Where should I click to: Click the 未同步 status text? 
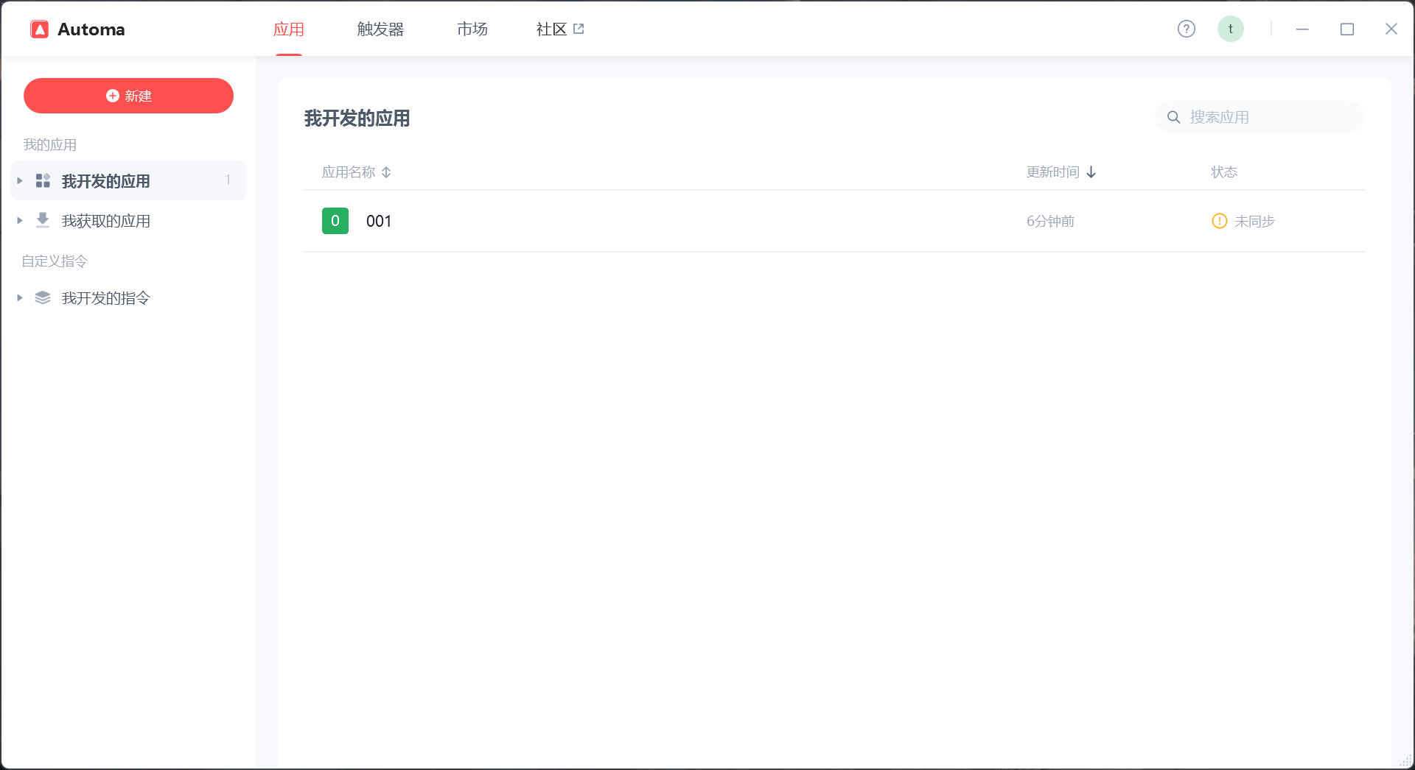[1254, 221]
